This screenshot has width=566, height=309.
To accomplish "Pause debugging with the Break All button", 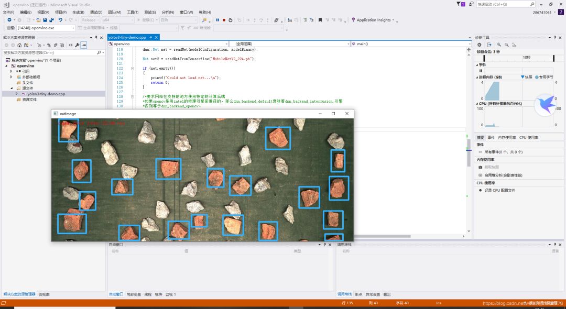I will [x=217, y=20].
